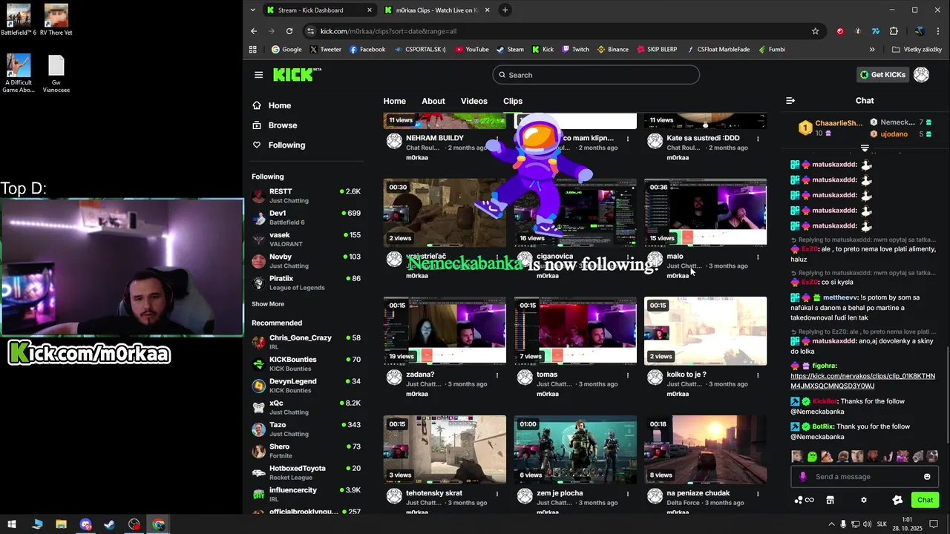Open the Kick hamburger menu

pos(258,75)
